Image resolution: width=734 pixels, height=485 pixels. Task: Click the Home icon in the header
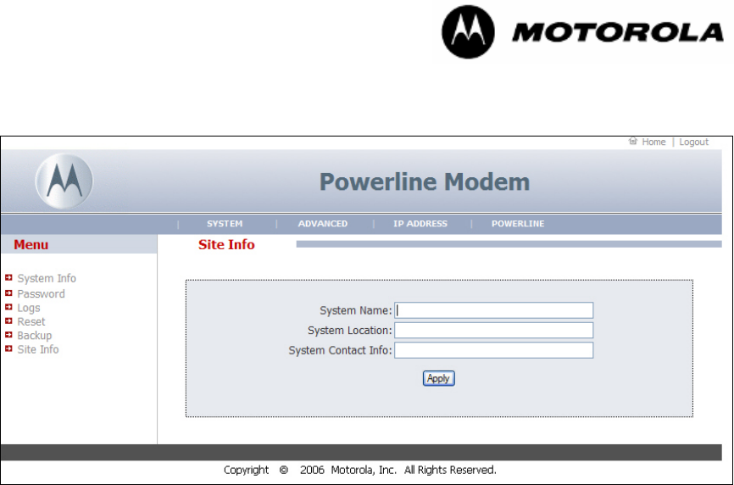pyautogui.click(x=633, y=141)
